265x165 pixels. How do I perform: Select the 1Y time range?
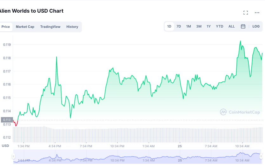point(209,26)
